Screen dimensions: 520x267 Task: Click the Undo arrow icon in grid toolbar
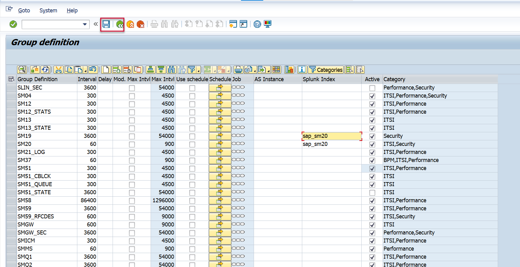[x=92, y=70]
